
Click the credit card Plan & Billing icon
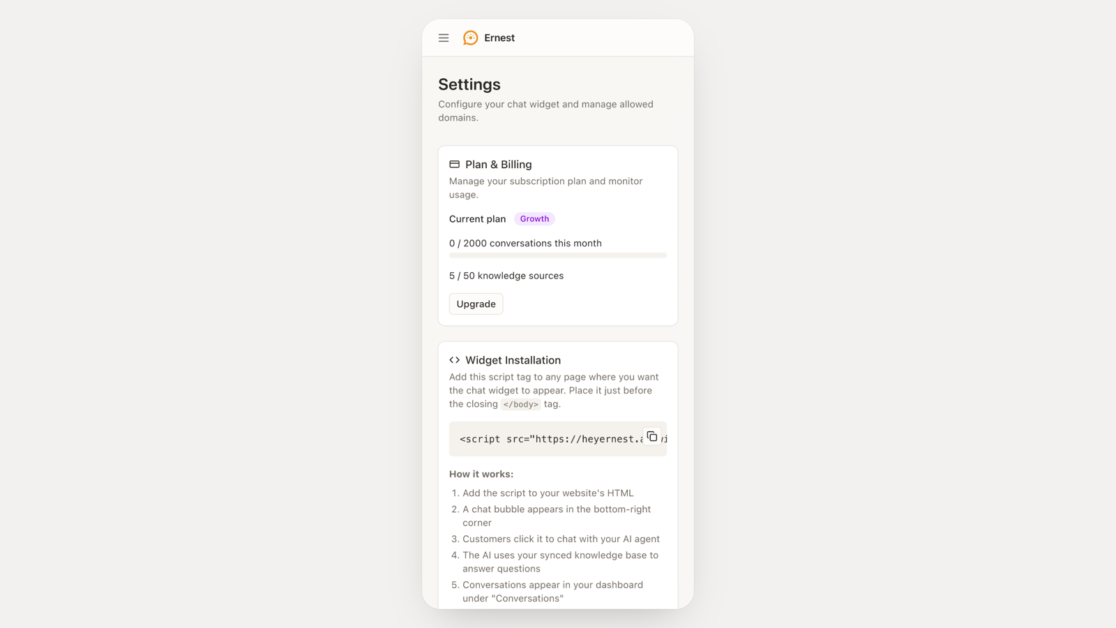click(x=454, y=165)
